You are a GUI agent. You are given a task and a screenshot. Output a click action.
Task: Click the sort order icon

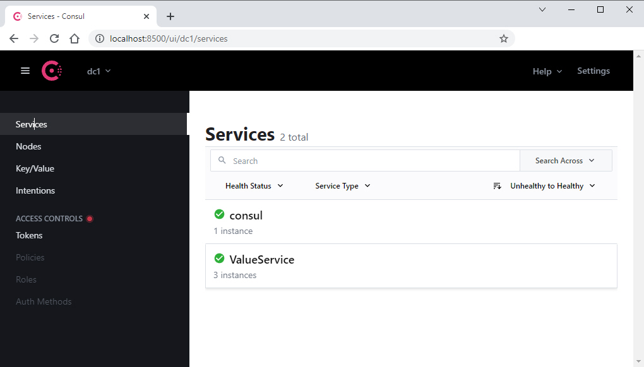[x=497, y=186]
